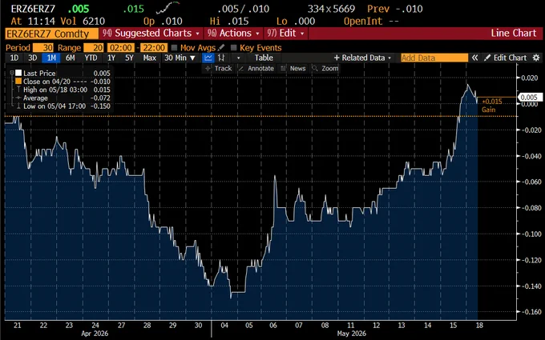Screen dimensions: 545x340
Task: Select the 1M range tab
Action: tap(51, 58)
